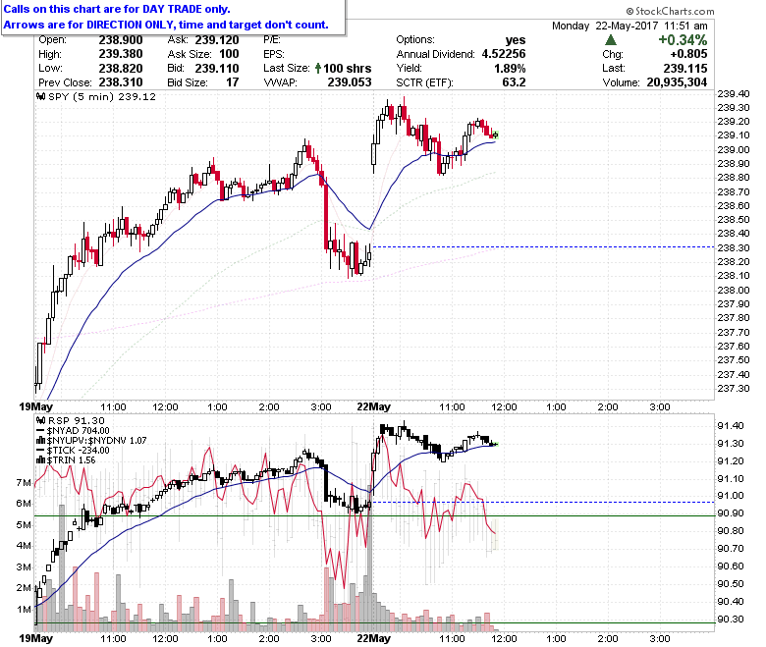Screen dimensions: 766x647
Task: Click the 239.40 price axis label
Action: tap(734, 93)
